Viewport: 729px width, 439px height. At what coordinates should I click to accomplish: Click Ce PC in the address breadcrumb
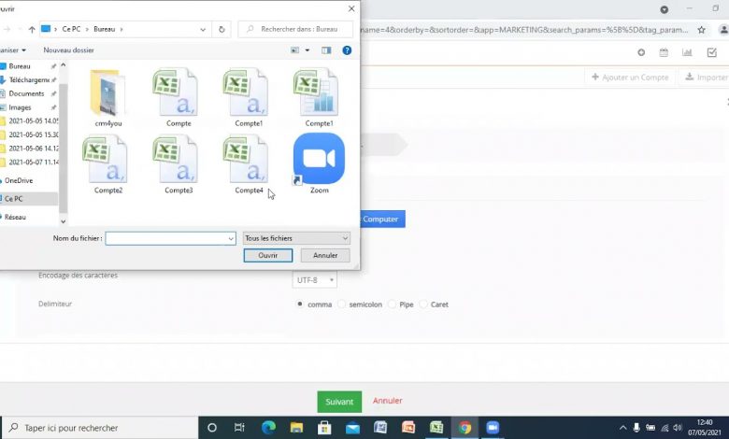tap(71, 29)
